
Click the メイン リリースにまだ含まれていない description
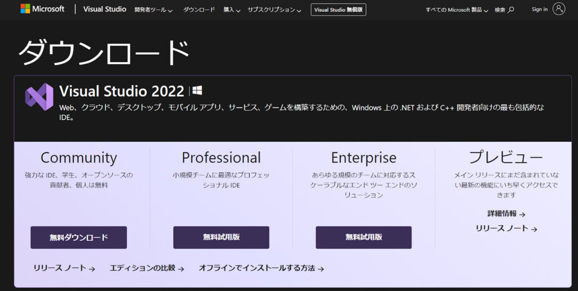click(506, 185)
